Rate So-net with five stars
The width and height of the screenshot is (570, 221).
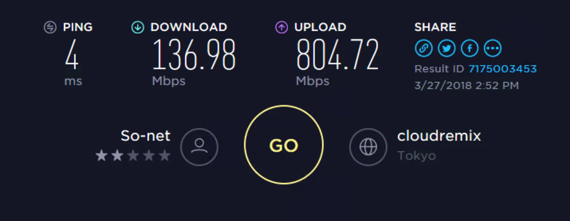point(165,155)
